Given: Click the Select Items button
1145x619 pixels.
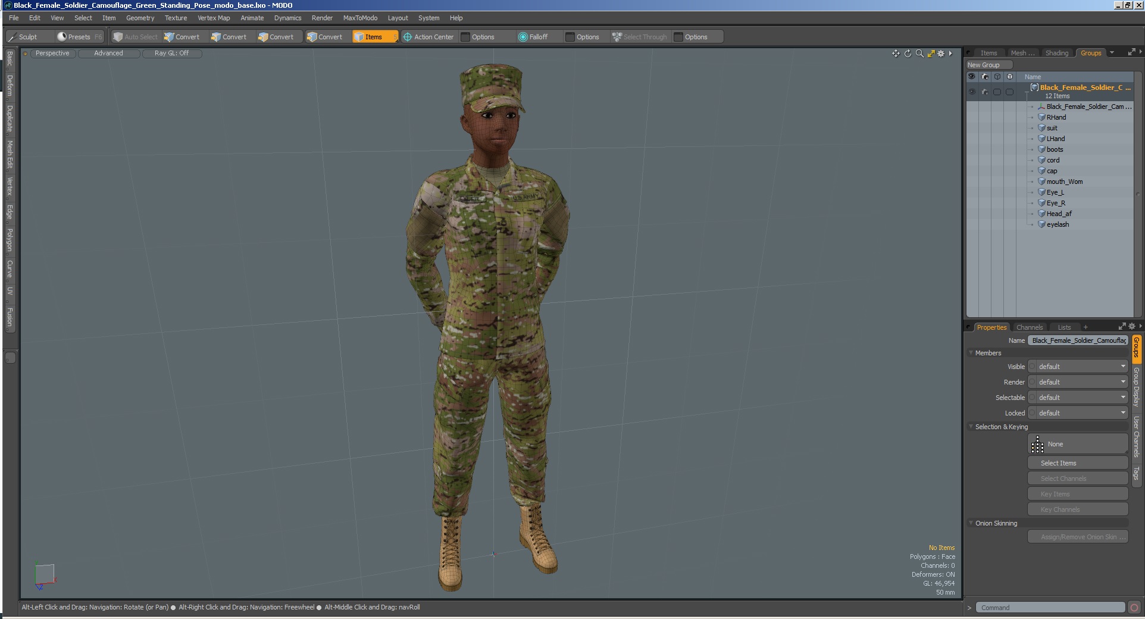Looking at the screenshot, I should click(1078, 463).
